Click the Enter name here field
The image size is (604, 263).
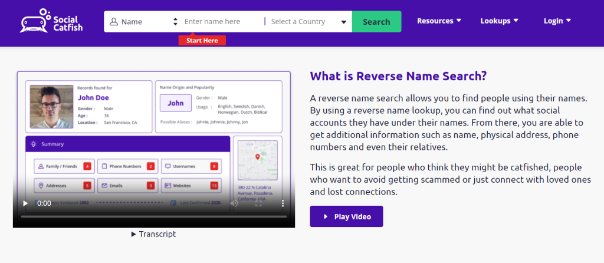pos(222,22)
